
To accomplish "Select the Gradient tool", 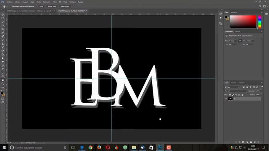I will 3,55.
